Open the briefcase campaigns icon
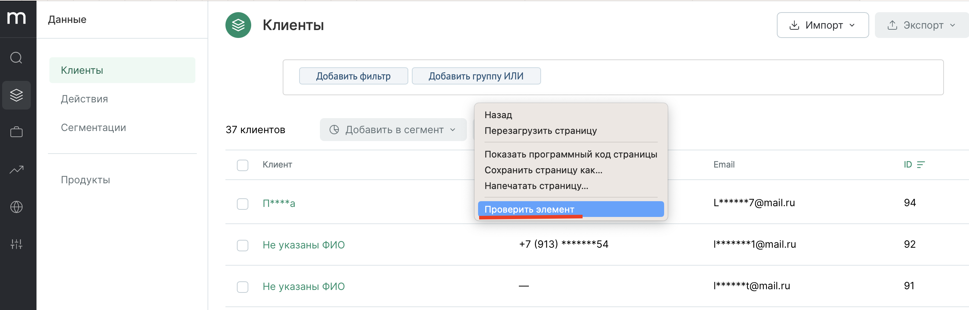The image size is (969, 310). [16, 132]
